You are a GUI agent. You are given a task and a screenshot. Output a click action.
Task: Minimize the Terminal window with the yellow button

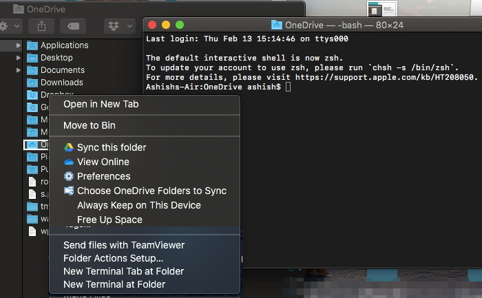pos(166,25)
